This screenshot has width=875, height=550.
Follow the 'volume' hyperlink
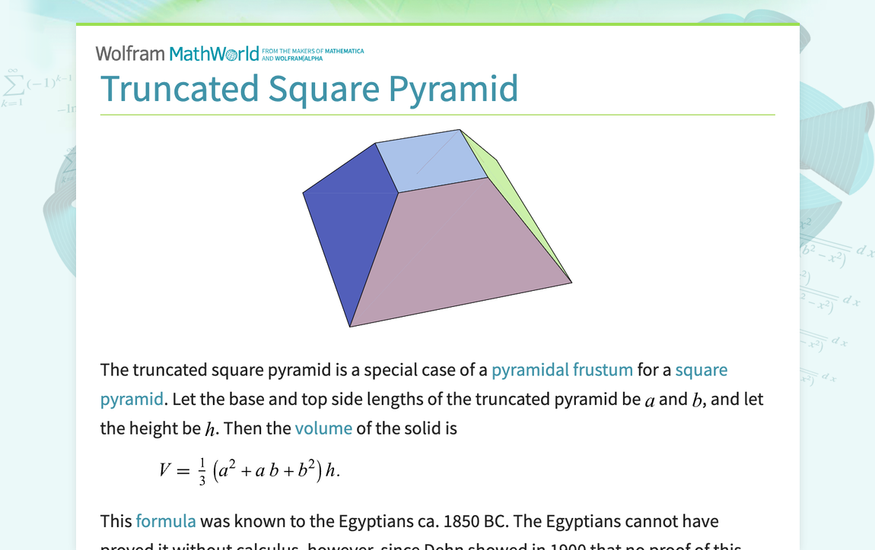pyautogui.click(x=323, y=428)
